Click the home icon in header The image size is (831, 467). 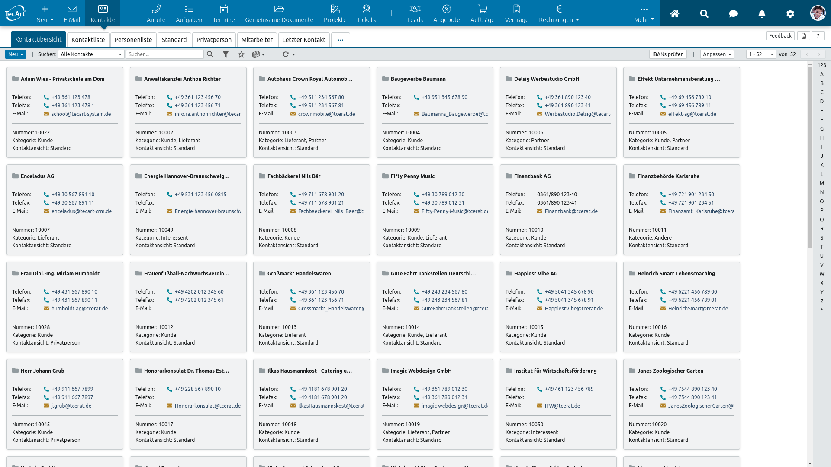tap(674, 14)
